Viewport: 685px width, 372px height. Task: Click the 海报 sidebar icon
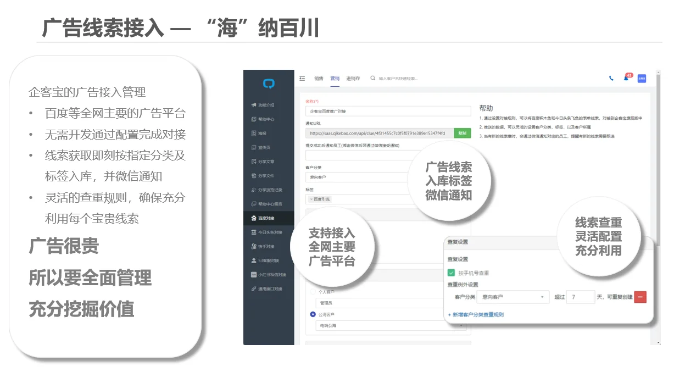click(253, 134)
